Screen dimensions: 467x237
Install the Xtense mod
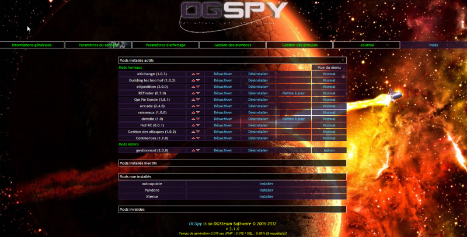[x=266, y=197]
